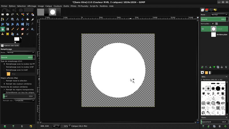229x129 pixels.
Task: Adjust the Layers panel Opacité slider
Action: pos(214,19)
